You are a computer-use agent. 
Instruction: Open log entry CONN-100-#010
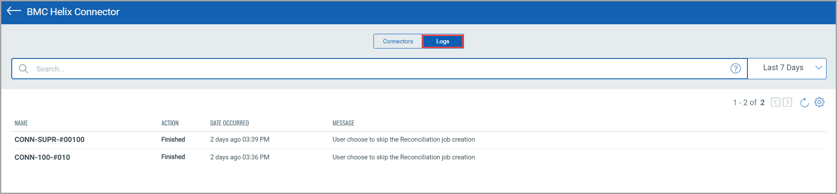point(42,157)
